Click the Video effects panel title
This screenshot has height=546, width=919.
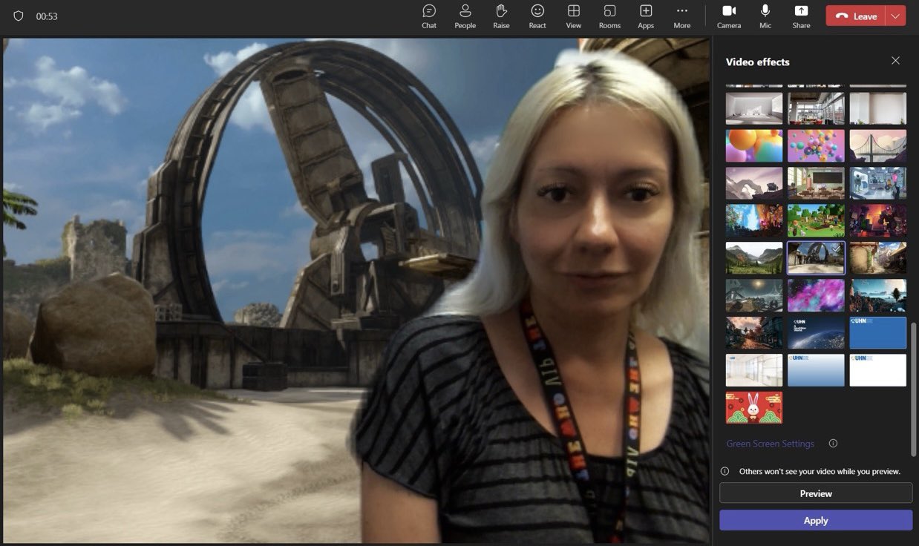757,62
